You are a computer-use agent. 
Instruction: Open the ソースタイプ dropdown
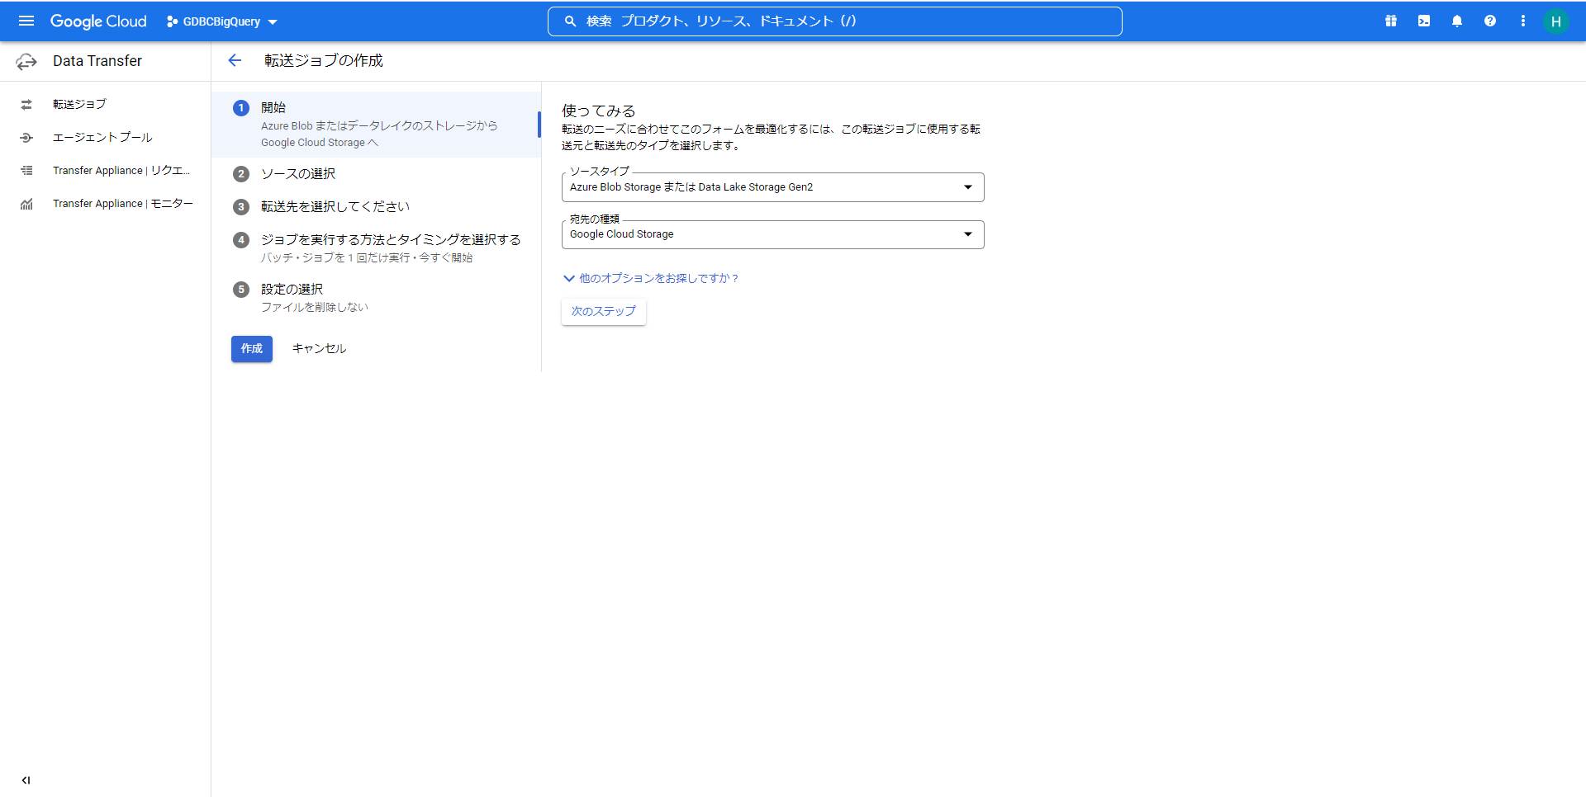(x=772, y=187)
